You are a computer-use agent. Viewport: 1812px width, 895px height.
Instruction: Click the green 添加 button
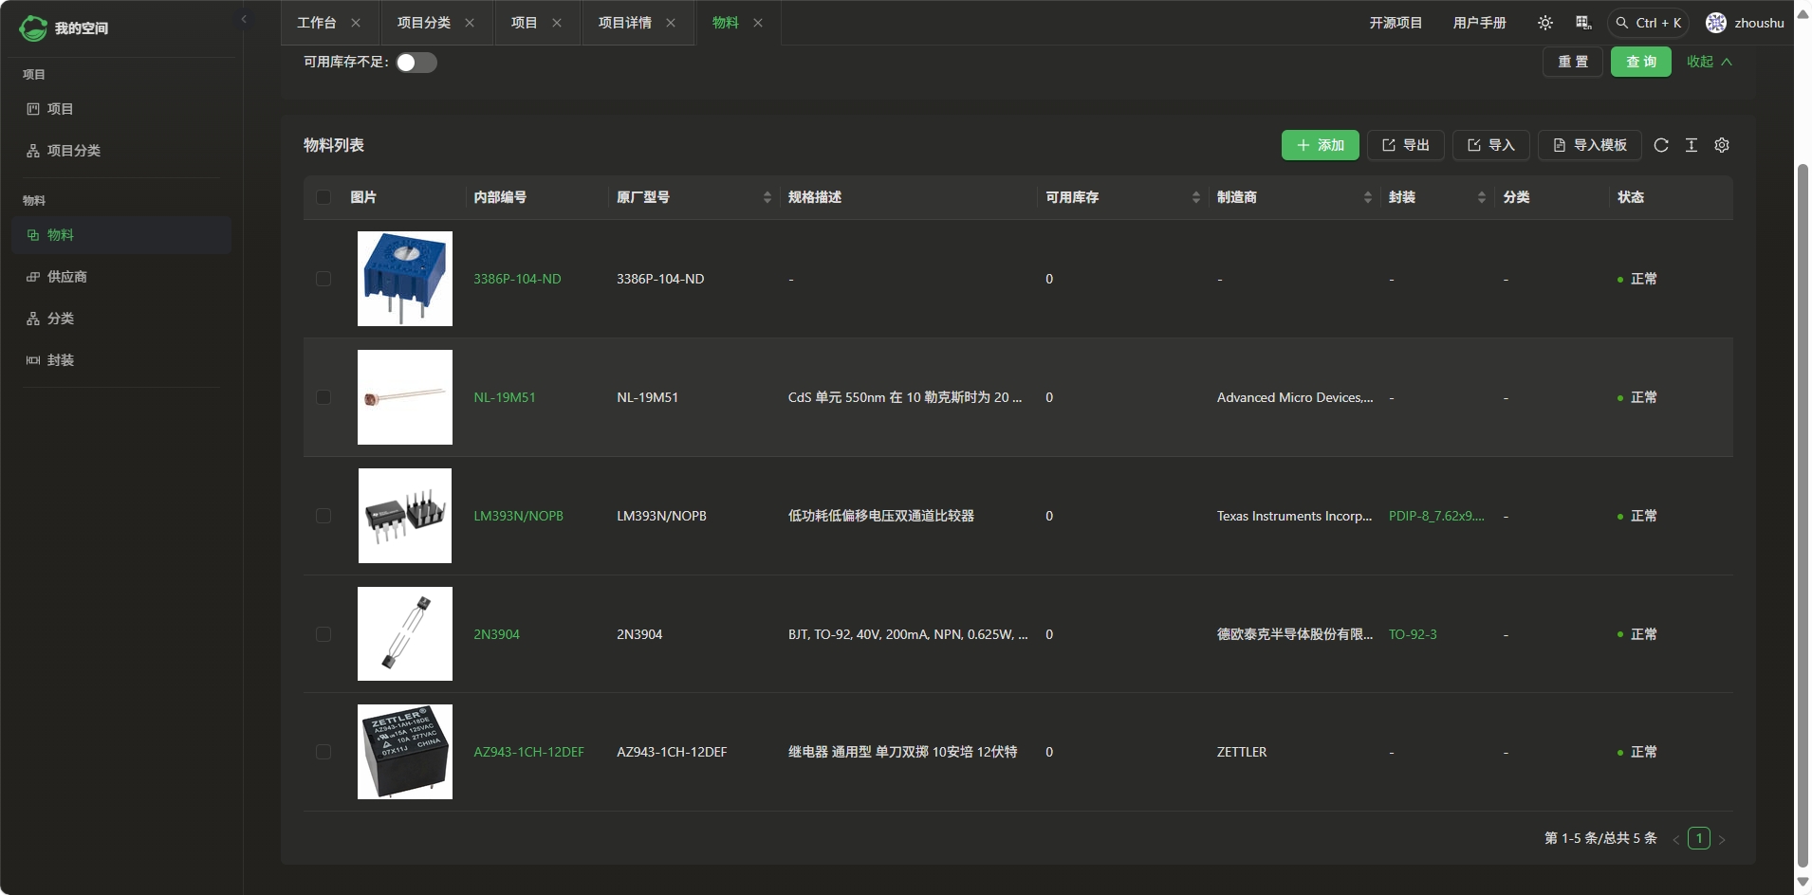tap(1320, 145)
